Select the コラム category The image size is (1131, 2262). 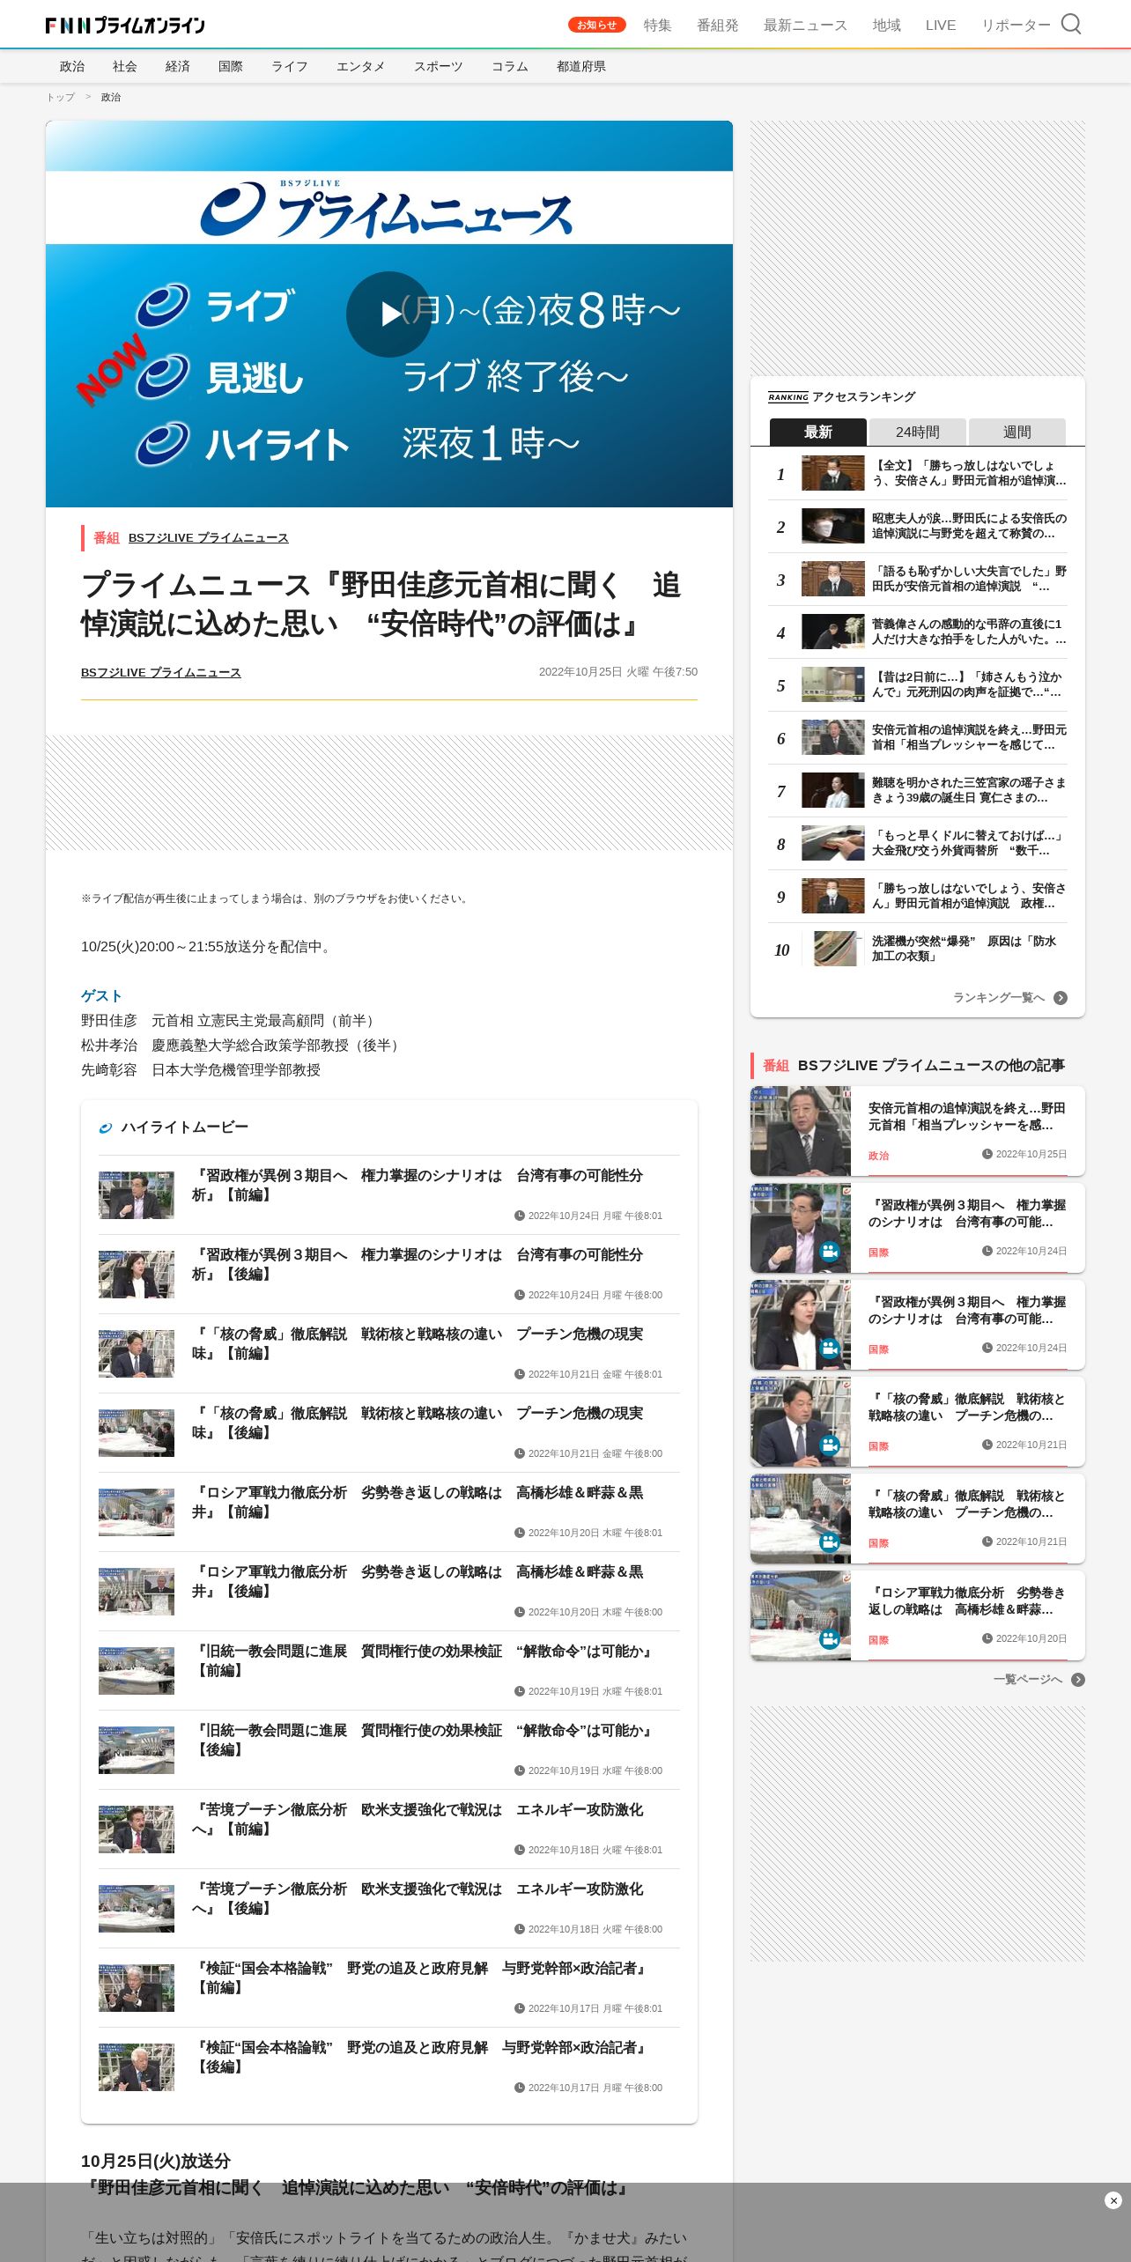(510, 66)
